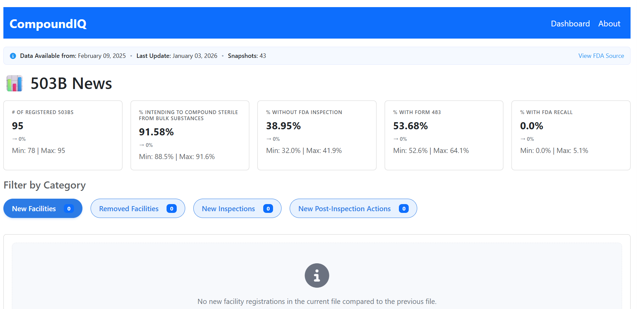Toggle the Removed Facilities filter
This screenshot has width=637, height=309.
[137, 208]
